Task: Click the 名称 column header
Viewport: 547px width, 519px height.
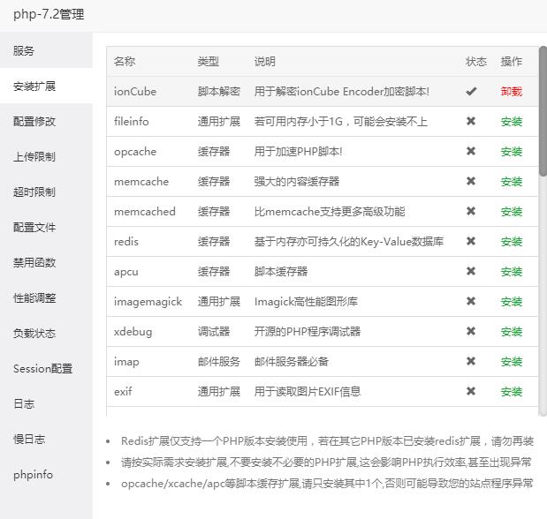Action: (x=125, y=62)
